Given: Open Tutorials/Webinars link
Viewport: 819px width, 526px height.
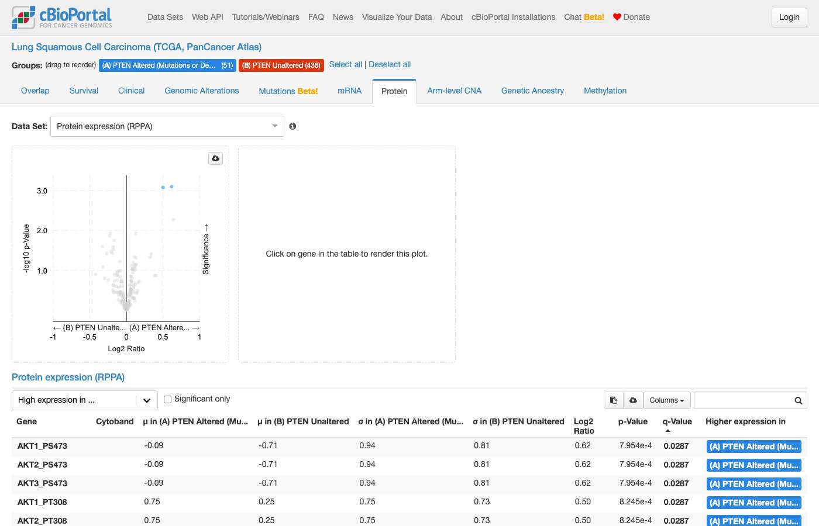Looking at the screenshot, I should 266,17.
